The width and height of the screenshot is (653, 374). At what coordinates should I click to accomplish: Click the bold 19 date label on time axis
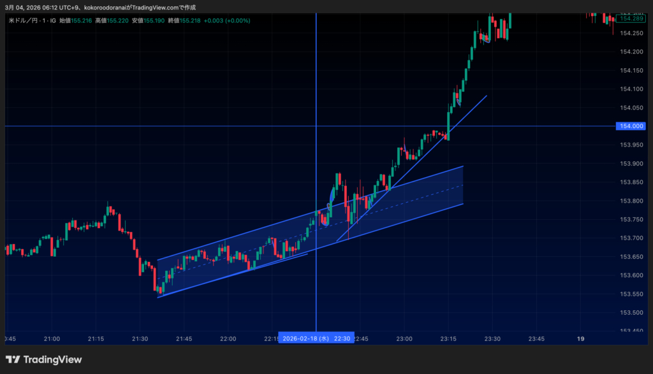580,338
